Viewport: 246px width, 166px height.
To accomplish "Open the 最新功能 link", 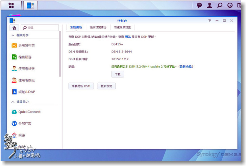I will pyautogui.click(x=186, y=66).
